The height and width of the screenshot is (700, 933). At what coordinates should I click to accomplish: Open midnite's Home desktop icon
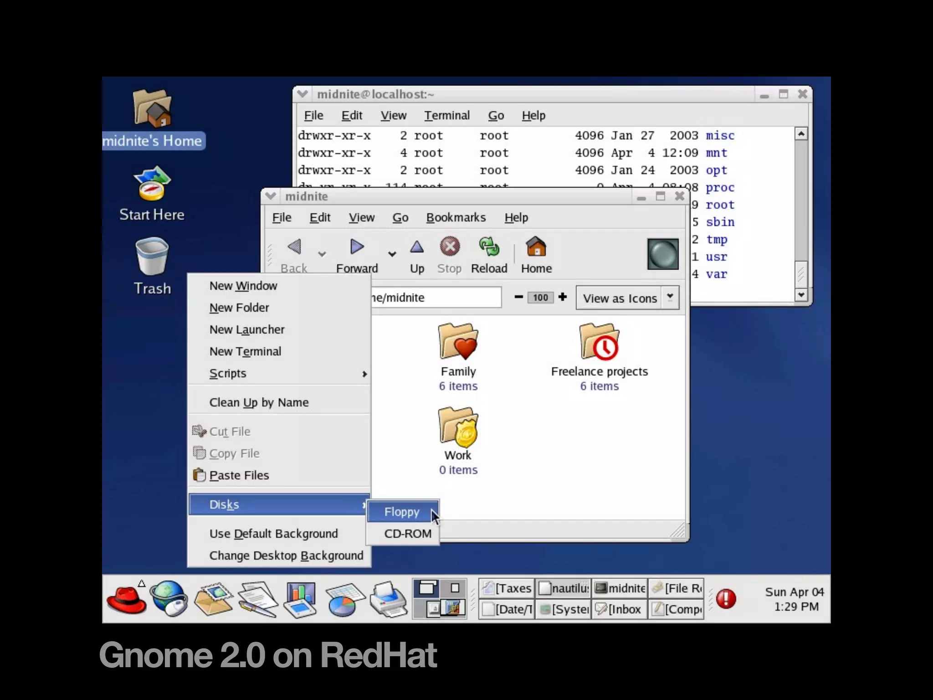tap(152, 119)
